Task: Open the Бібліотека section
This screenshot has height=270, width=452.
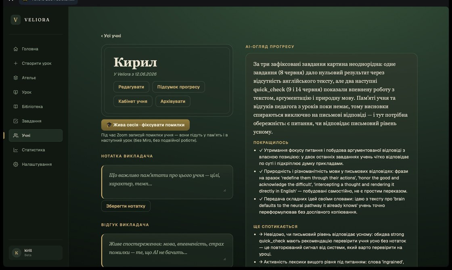Action: (36, 107)
